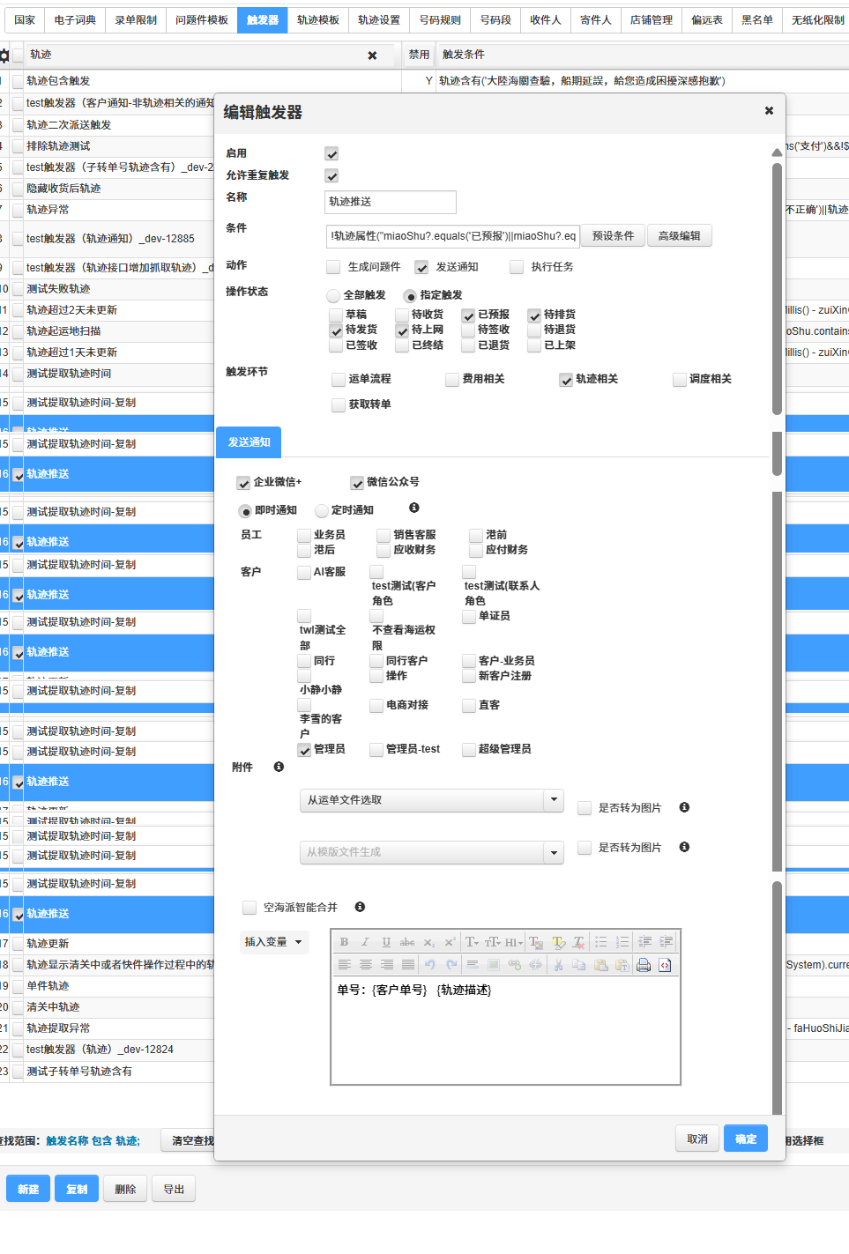Click the center text alignment icon
The image size is (849, 1254).
[365, 965]
